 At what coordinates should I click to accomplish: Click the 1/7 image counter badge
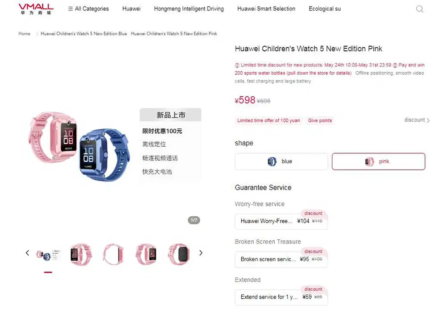click(x=194, y=220)
